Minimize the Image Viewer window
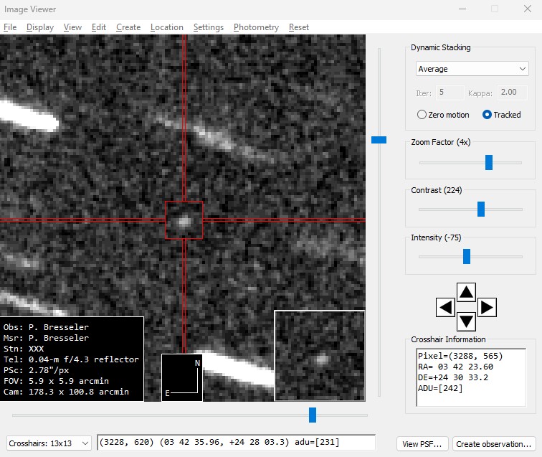This screenshot has height=457, width=542. (462, 9)
